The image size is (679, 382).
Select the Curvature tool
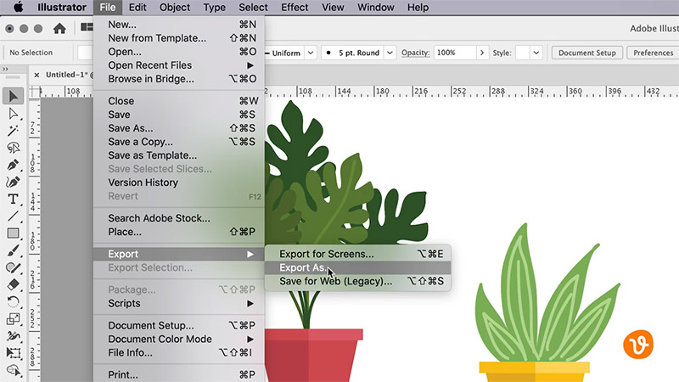pos(13,182)
